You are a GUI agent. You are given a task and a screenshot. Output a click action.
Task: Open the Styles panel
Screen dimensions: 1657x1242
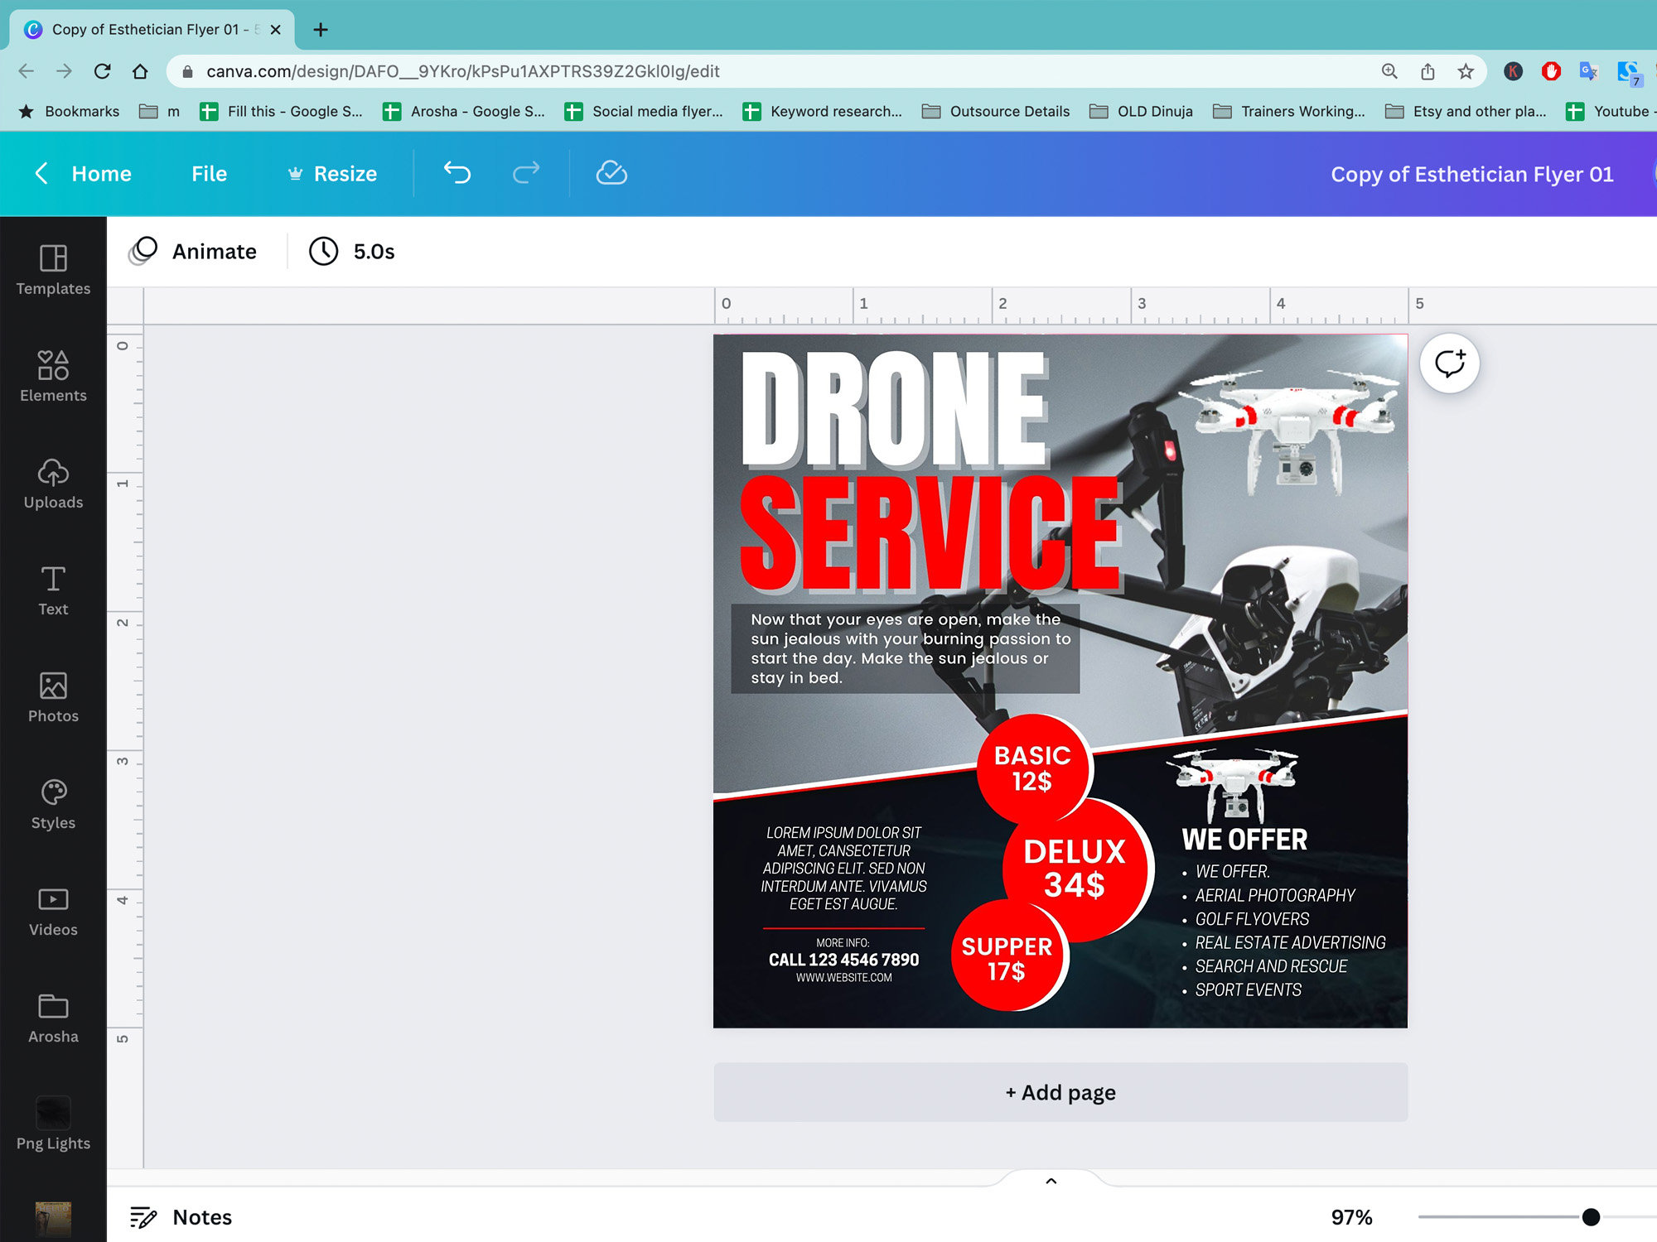(x=53, y=805)
